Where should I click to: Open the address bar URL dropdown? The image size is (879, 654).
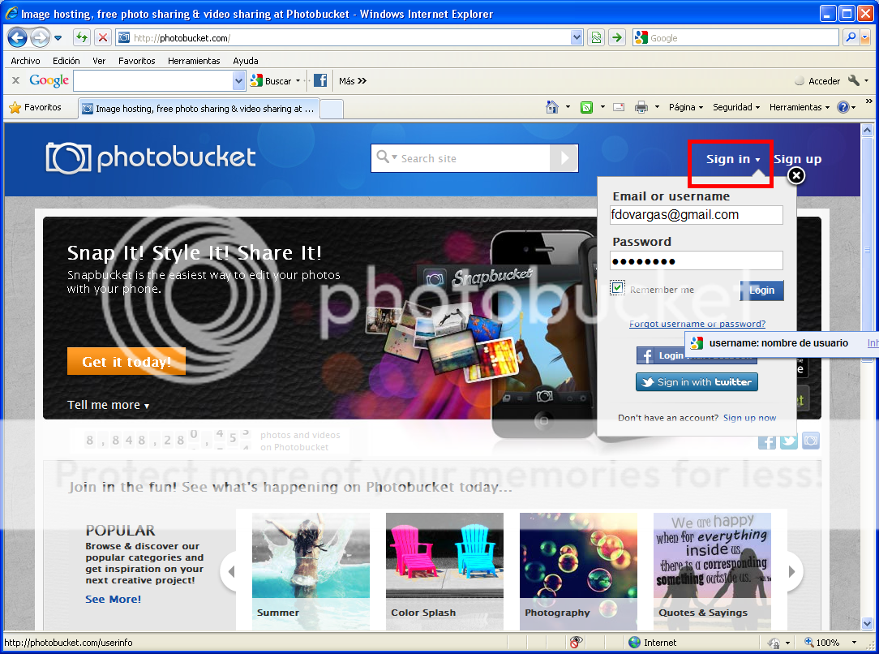tap(577, 38)
